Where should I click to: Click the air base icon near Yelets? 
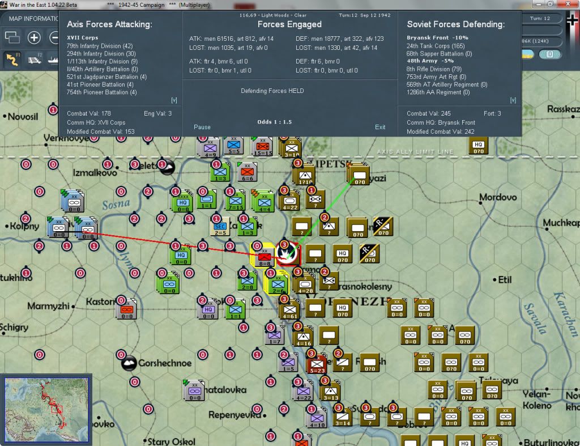pos(167,167)
